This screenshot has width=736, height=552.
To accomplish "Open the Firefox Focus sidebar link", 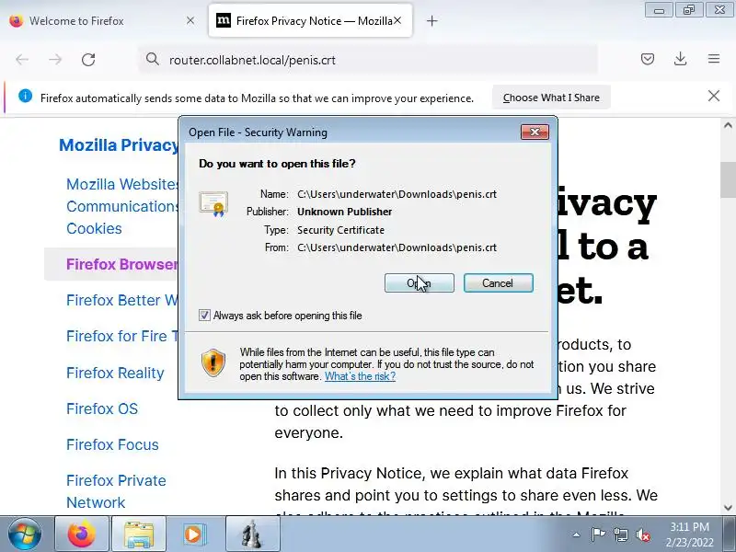I will pos(112,444).
